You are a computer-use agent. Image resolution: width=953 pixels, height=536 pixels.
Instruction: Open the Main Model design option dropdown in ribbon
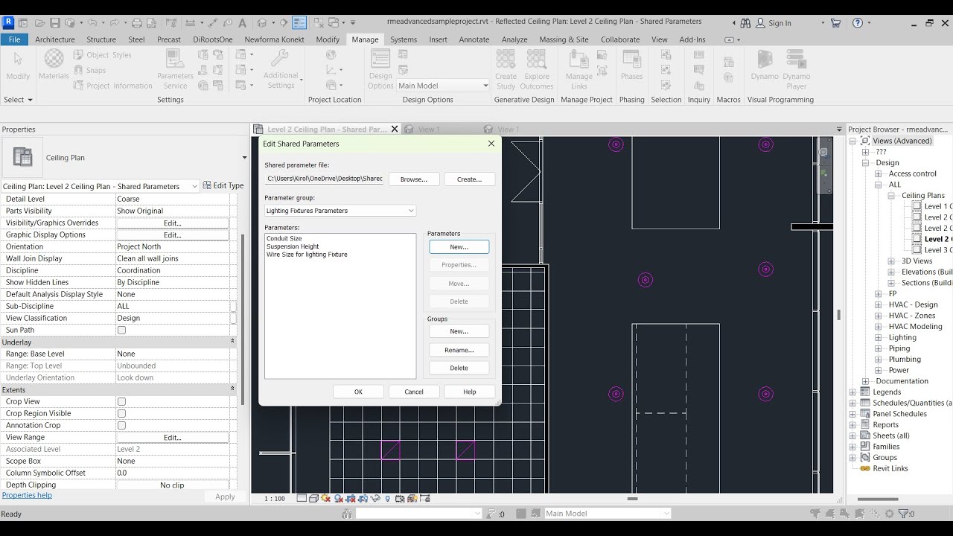point(443,86)
